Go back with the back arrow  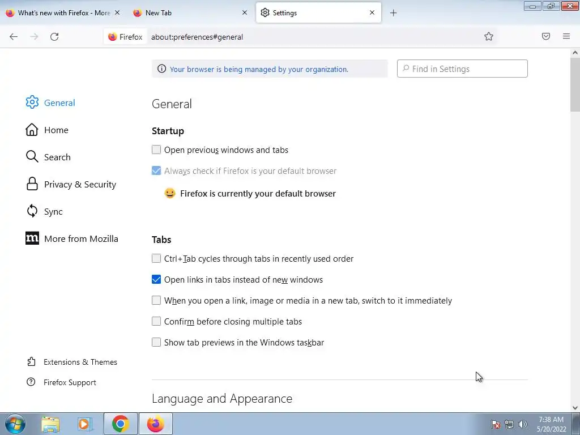tap(14, 37)
